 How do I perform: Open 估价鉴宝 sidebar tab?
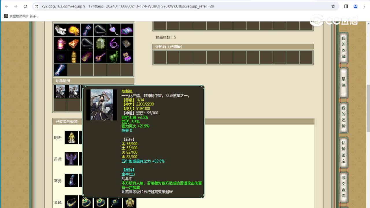(343, 152)
